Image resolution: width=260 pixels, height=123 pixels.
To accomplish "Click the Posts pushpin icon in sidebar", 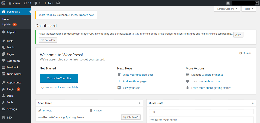I will (x=4, y=41).
